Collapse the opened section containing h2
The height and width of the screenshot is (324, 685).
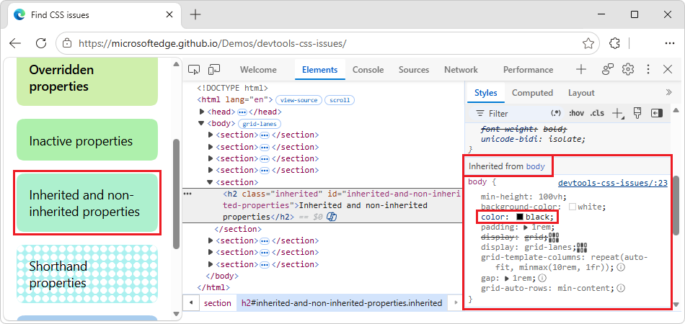point(211,182)
